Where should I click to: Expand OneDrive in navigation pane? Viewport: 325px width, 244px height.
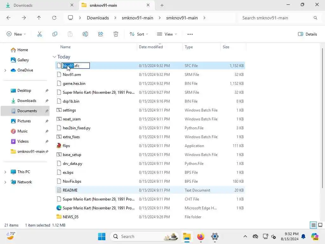[5, 70]
